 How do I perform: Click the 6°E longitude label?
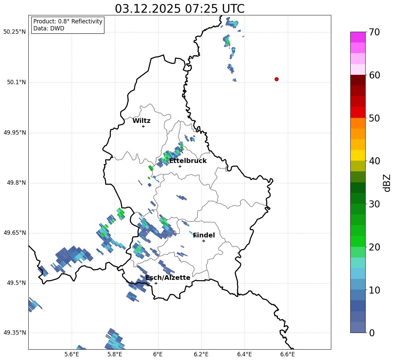point(158,354)
